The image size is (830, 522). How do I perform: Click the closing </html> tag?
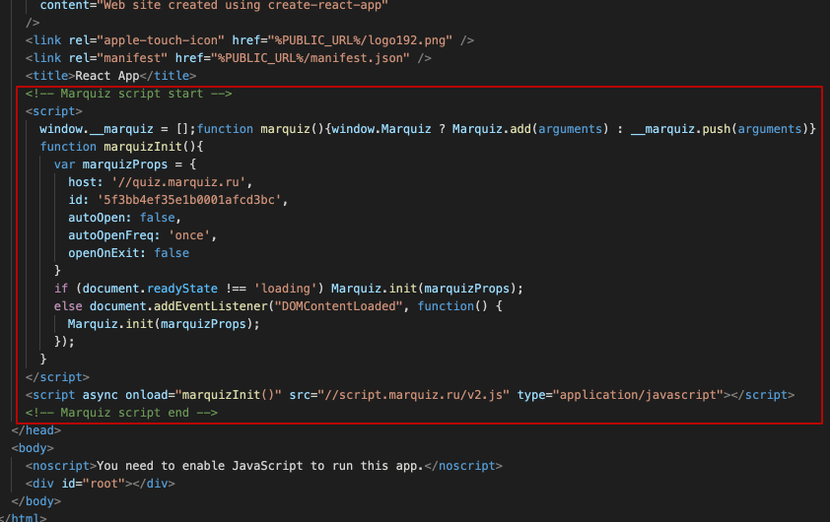pos(24,517)
